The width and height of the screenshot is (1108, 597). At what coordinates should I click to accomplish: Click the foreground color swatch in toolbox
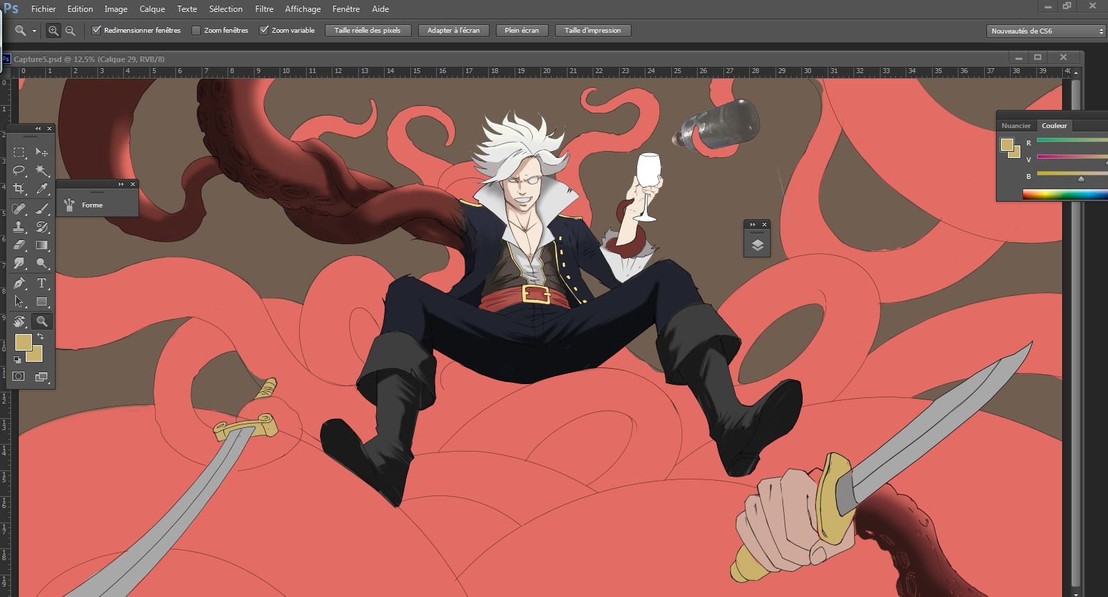click(23, 342)
